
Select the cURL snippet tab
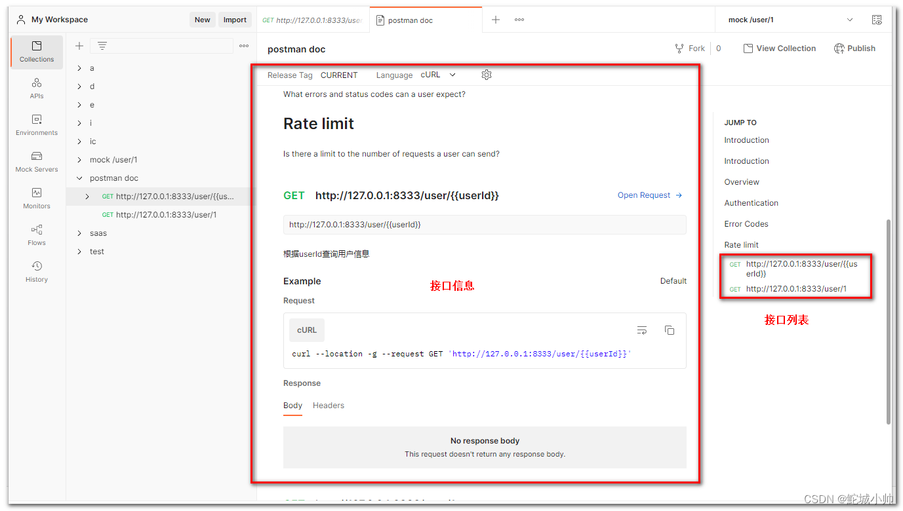coord(307,330)
